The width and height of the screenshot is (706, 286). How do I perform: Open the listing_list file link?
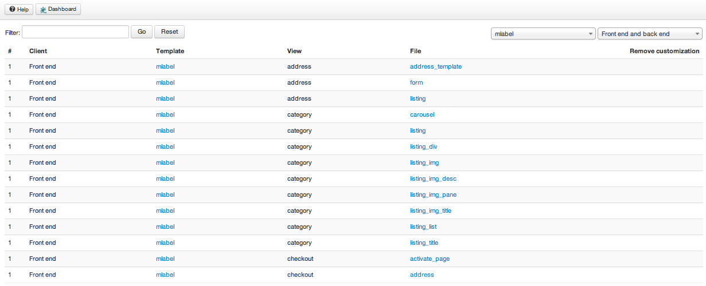coord(423,227)
